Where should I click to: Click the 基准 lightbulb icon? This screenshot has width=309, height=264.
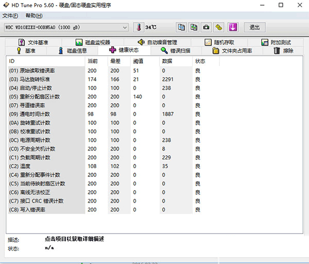pyautogui.click(x=19, y=51)
